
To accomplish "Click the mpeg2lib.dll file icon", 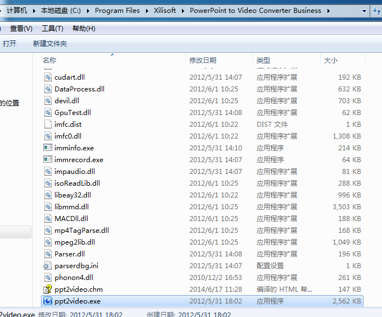I will (48, 242).
